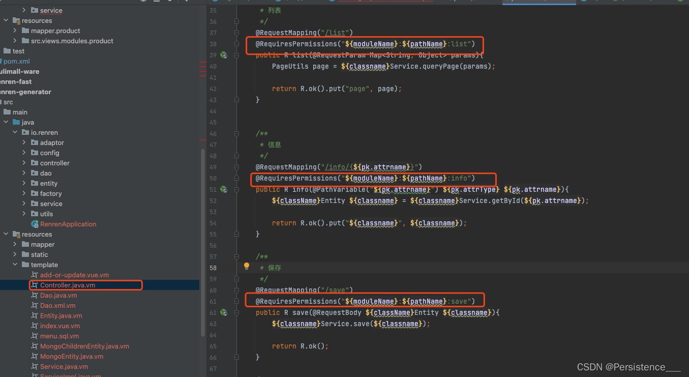Open the Dao.java.vm template
This screenshot has height=377, width=689.
(58, 295)
